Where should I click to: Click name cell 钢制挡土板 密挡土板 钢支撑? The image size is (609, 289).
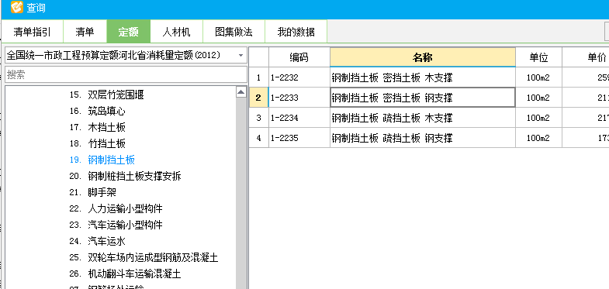click(x=423, y=98)
